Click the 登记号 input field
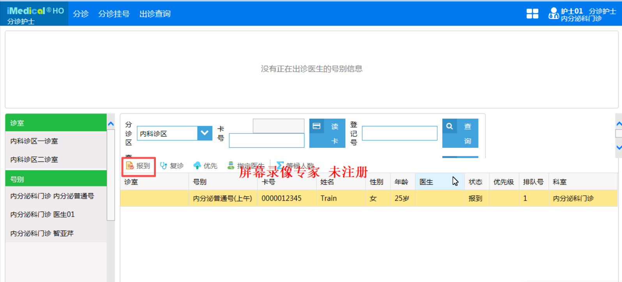622x282 pixels. (399, 133)
